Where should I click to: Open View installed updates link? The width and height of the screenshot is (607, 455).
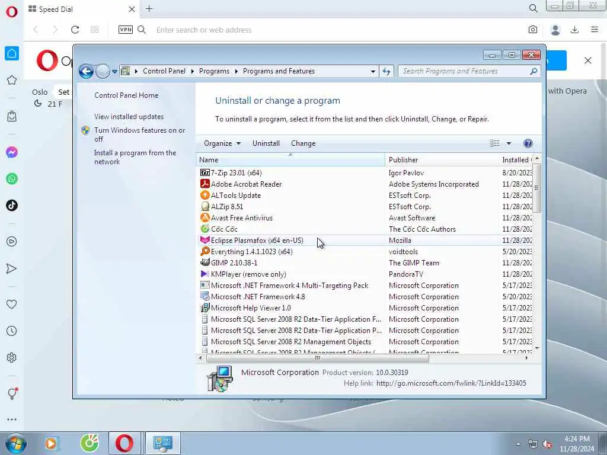129,117
